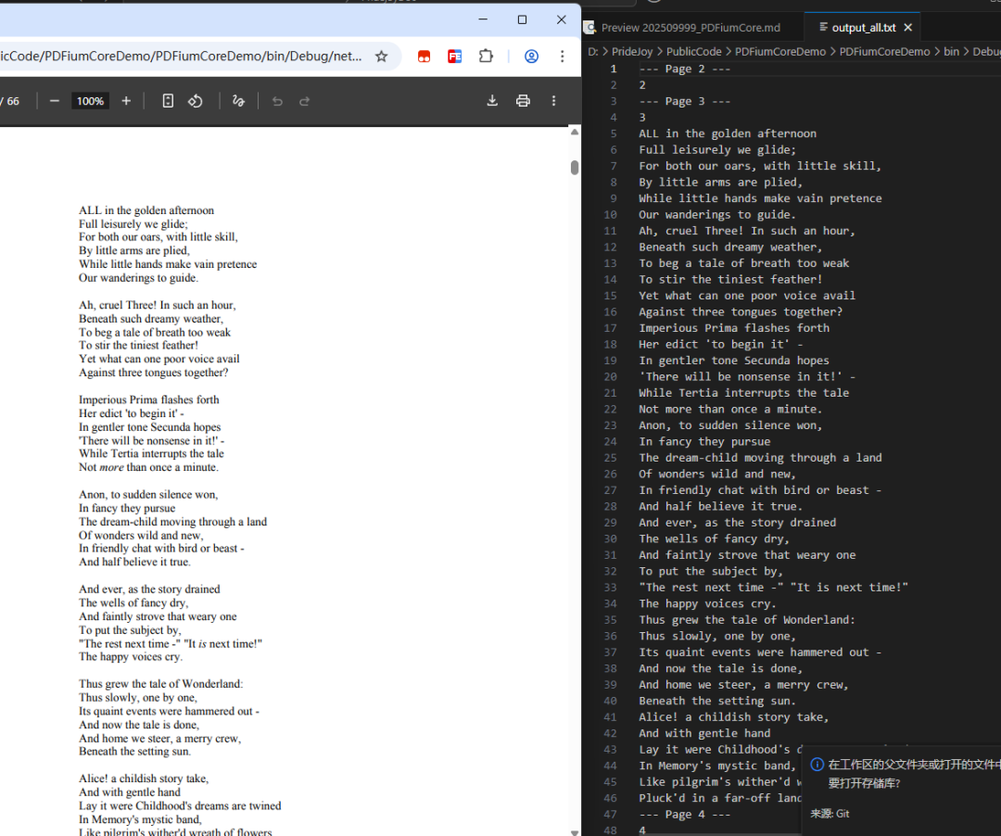The image size is (1001, 836).
Task: Click the zoom percentage field showing 100%
Action: click(90, 100)
